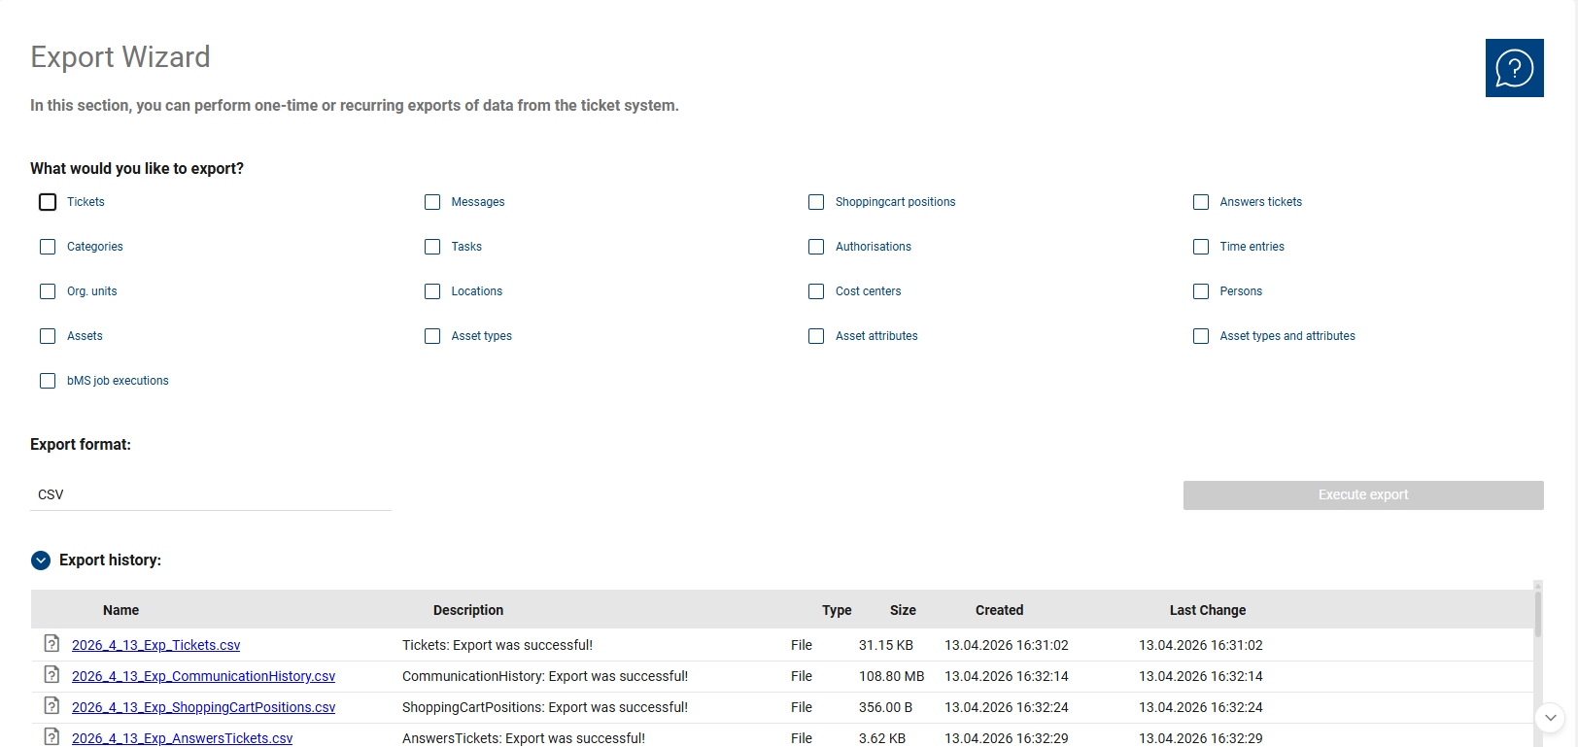
Task: Check the Tickets checkbox
Action: pyautogui.click(x=48, y=202)
